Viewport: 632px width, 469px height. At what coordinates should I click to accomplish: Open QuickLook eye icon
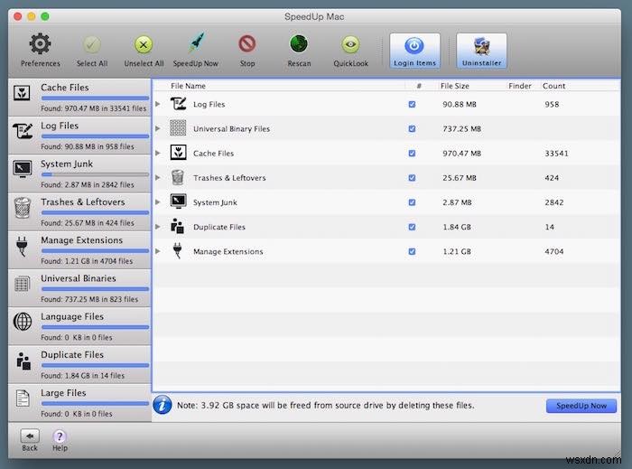350,44
